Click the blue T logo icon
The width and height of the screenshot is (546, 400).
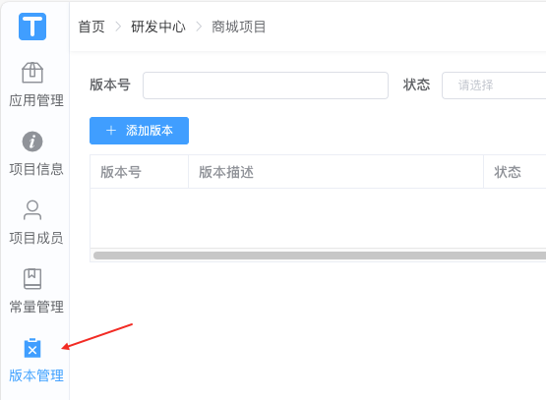(32, 27)
